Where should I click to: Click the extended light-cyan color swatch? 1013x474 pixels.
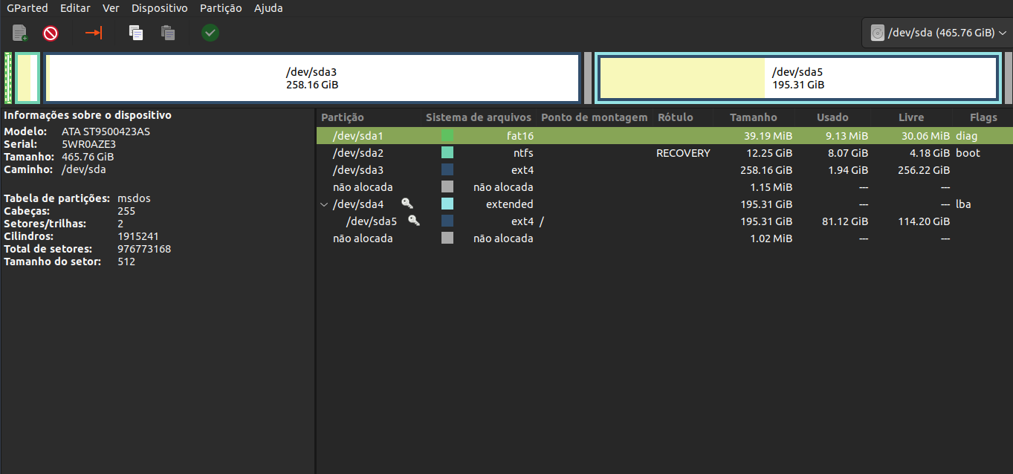[447, 204]
